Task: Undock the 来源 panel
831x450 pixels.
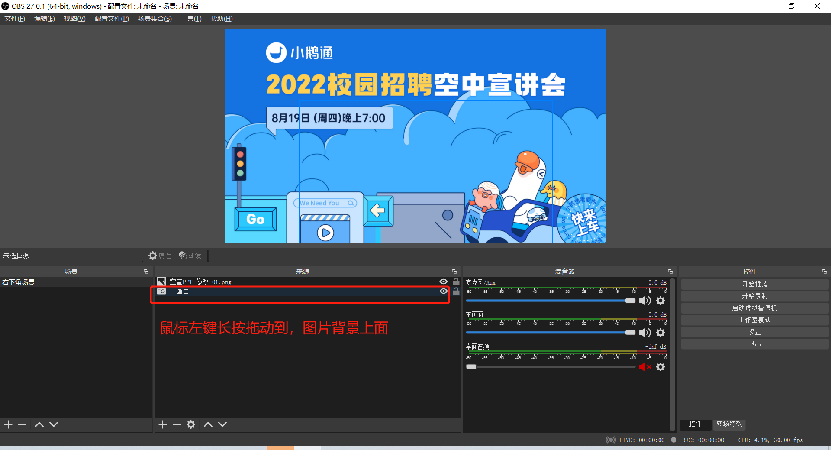Action: click(x=454, y=272)
